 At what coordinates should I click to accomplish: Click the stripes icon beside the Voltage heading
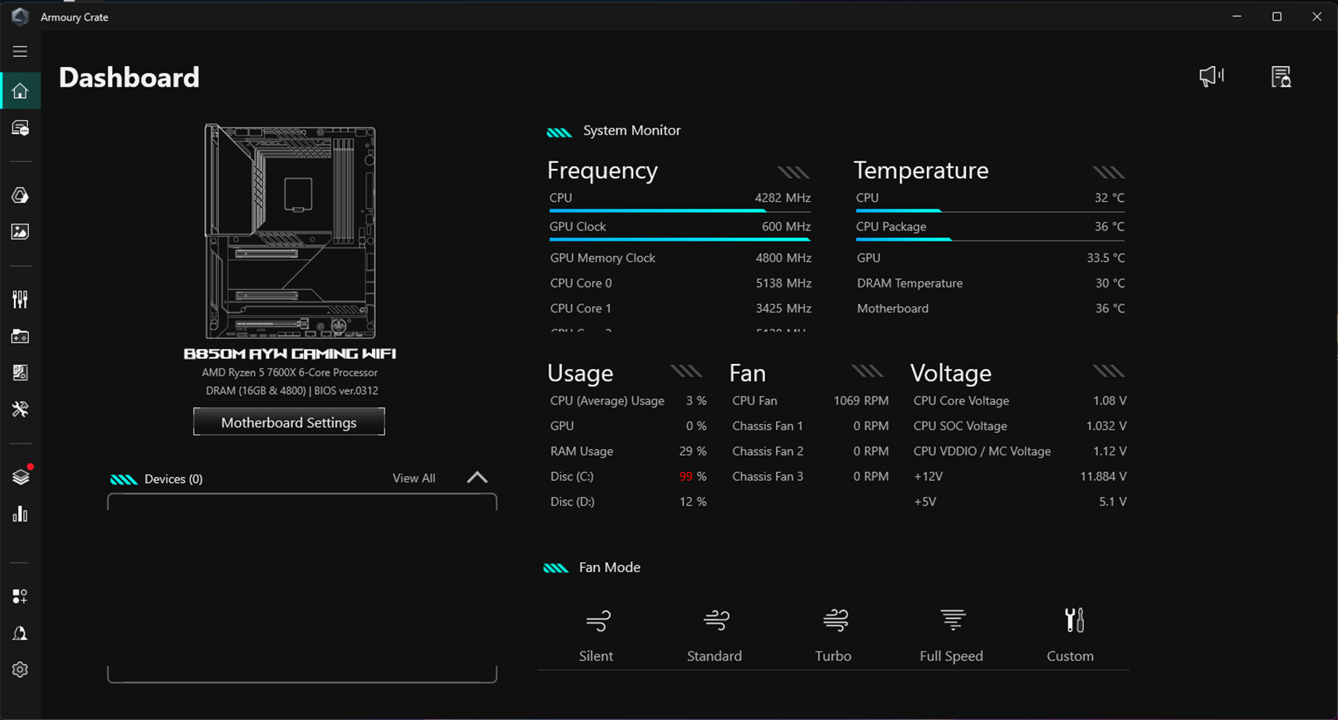pos(1108,371)
